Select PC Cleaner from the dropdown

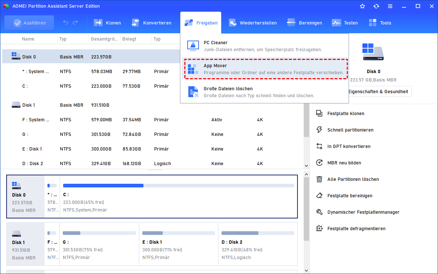265,46
